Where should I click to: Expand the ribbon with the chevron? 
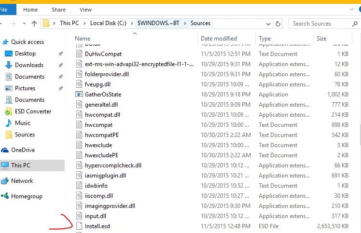click(x=351, y=10)
